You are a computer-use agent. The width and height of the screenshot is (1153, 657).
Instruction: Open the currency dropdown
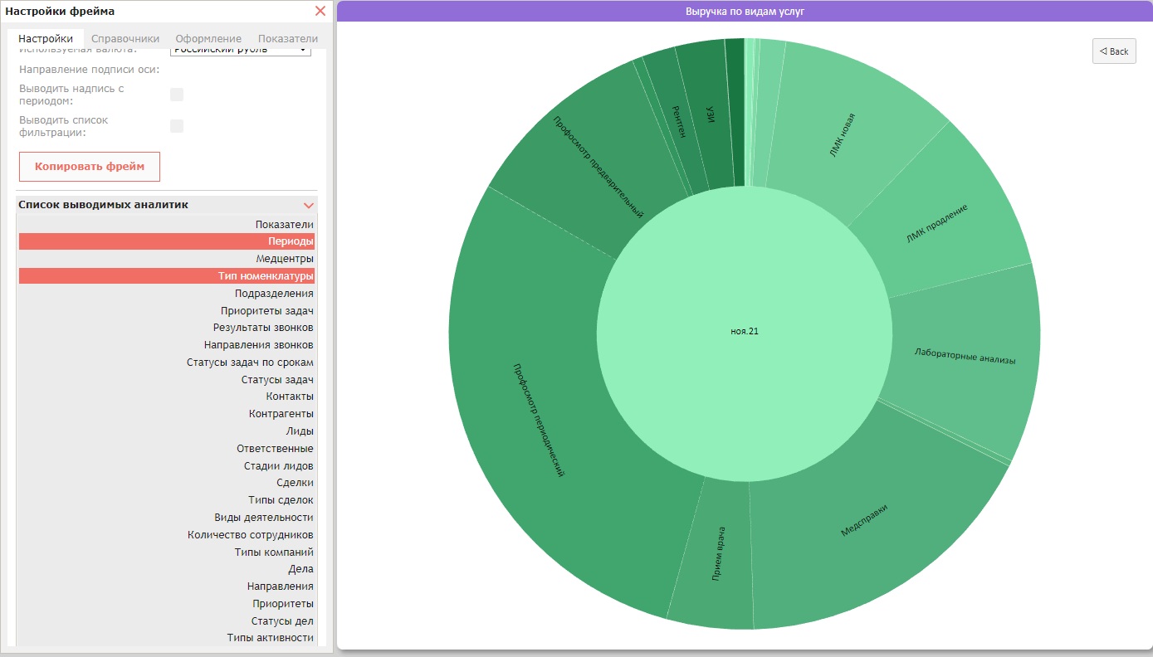241,51
